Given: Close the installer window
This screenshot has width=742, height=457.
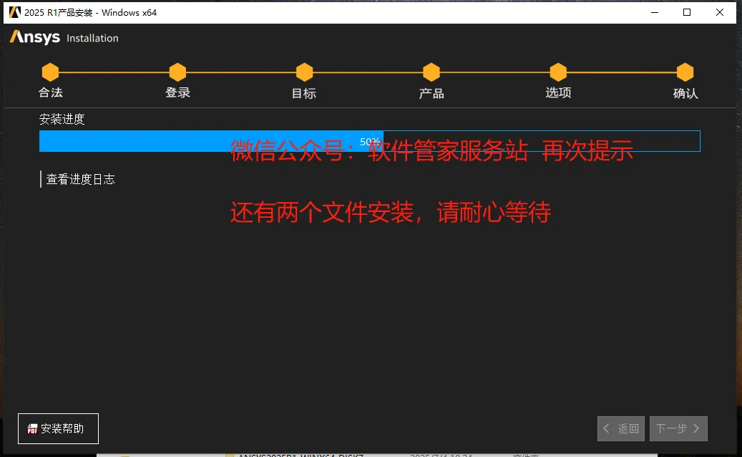Looking at the screenshot, I should (719, 12).
